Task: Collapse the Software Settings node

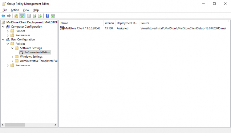Action: coord(12,48)
